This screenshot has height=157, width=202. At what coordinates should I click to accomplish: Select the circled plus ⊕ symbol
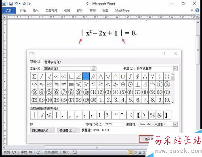point(123,84)
